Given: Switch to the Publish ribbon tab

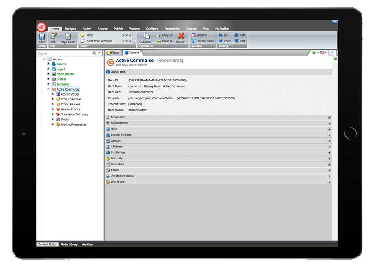Looking at the screenshot, I should tap(118, 29).
